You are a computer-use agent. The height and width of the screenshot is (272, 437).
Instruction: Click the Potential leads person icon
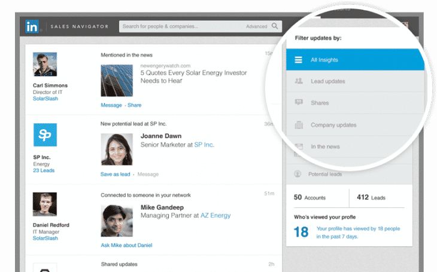(x=297, y=174)
